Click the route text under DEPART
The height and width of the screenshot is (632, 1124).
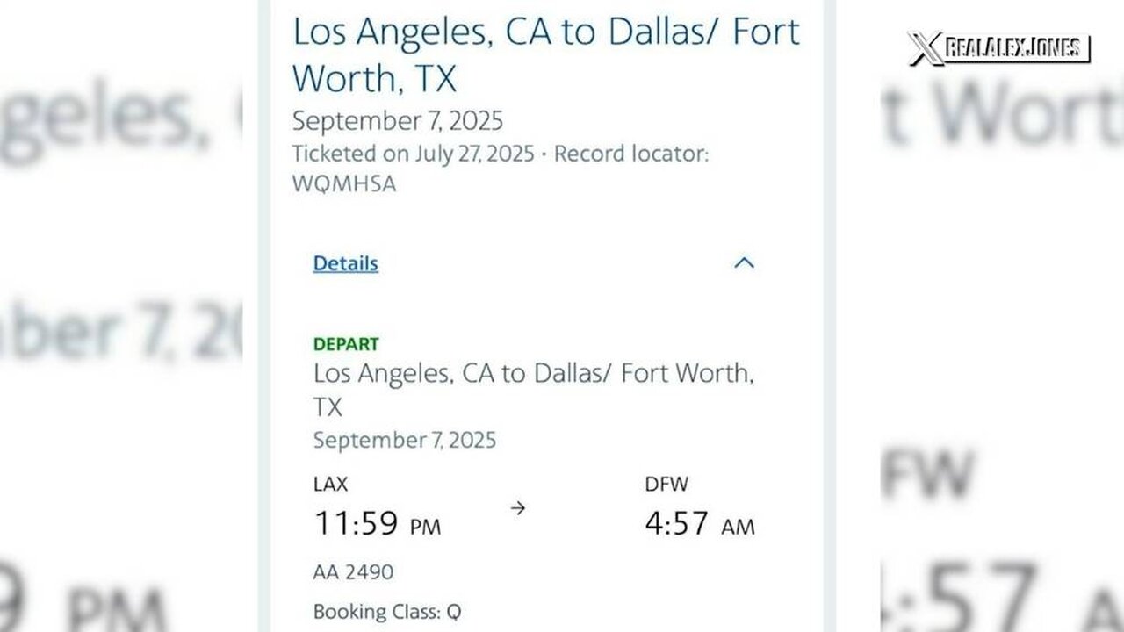coord(533,374)
